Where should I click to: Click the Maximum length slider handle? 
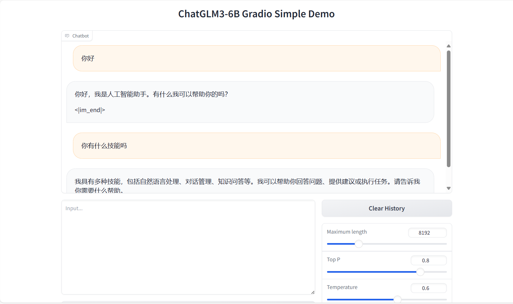359,244
